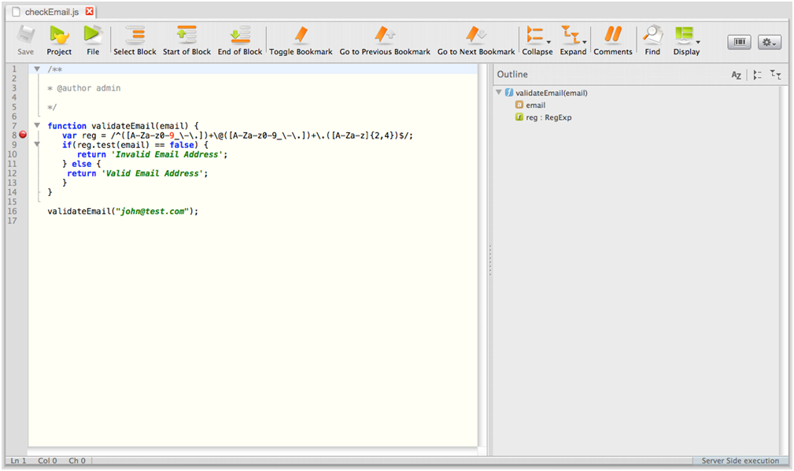Open the Expand dropdown menu
The height and width of the screenshot is (471, 794).
584,43
